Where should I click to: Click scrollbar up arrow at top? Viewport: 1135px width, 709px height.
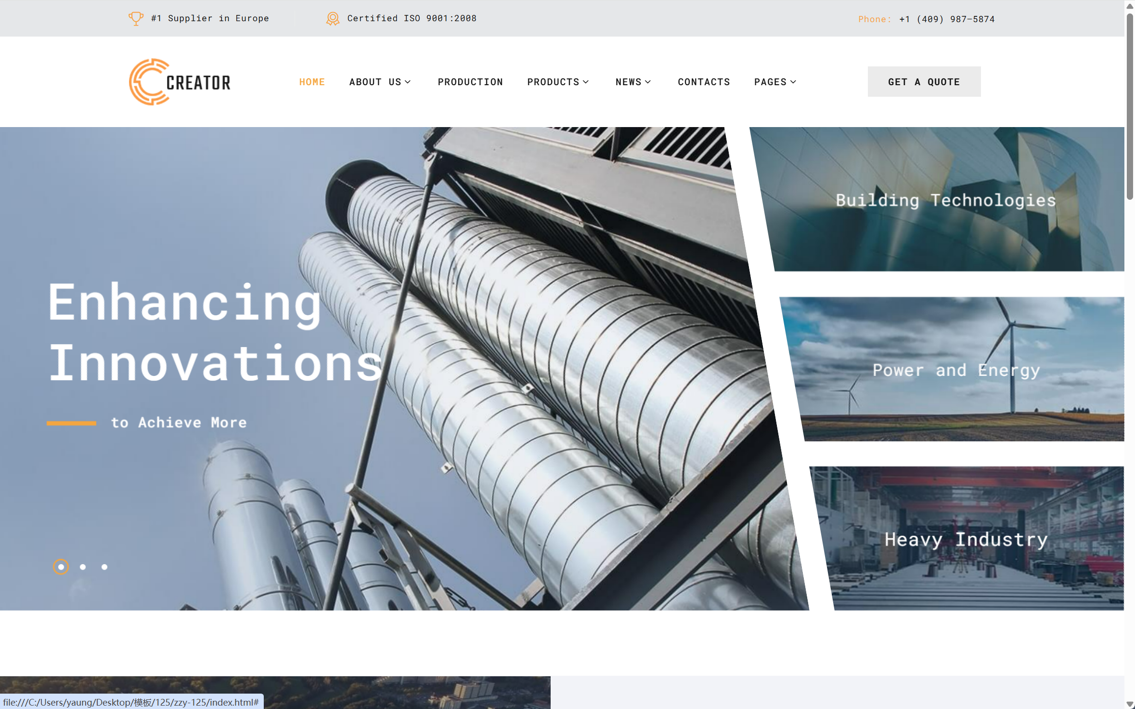[x=1129, y=6]
